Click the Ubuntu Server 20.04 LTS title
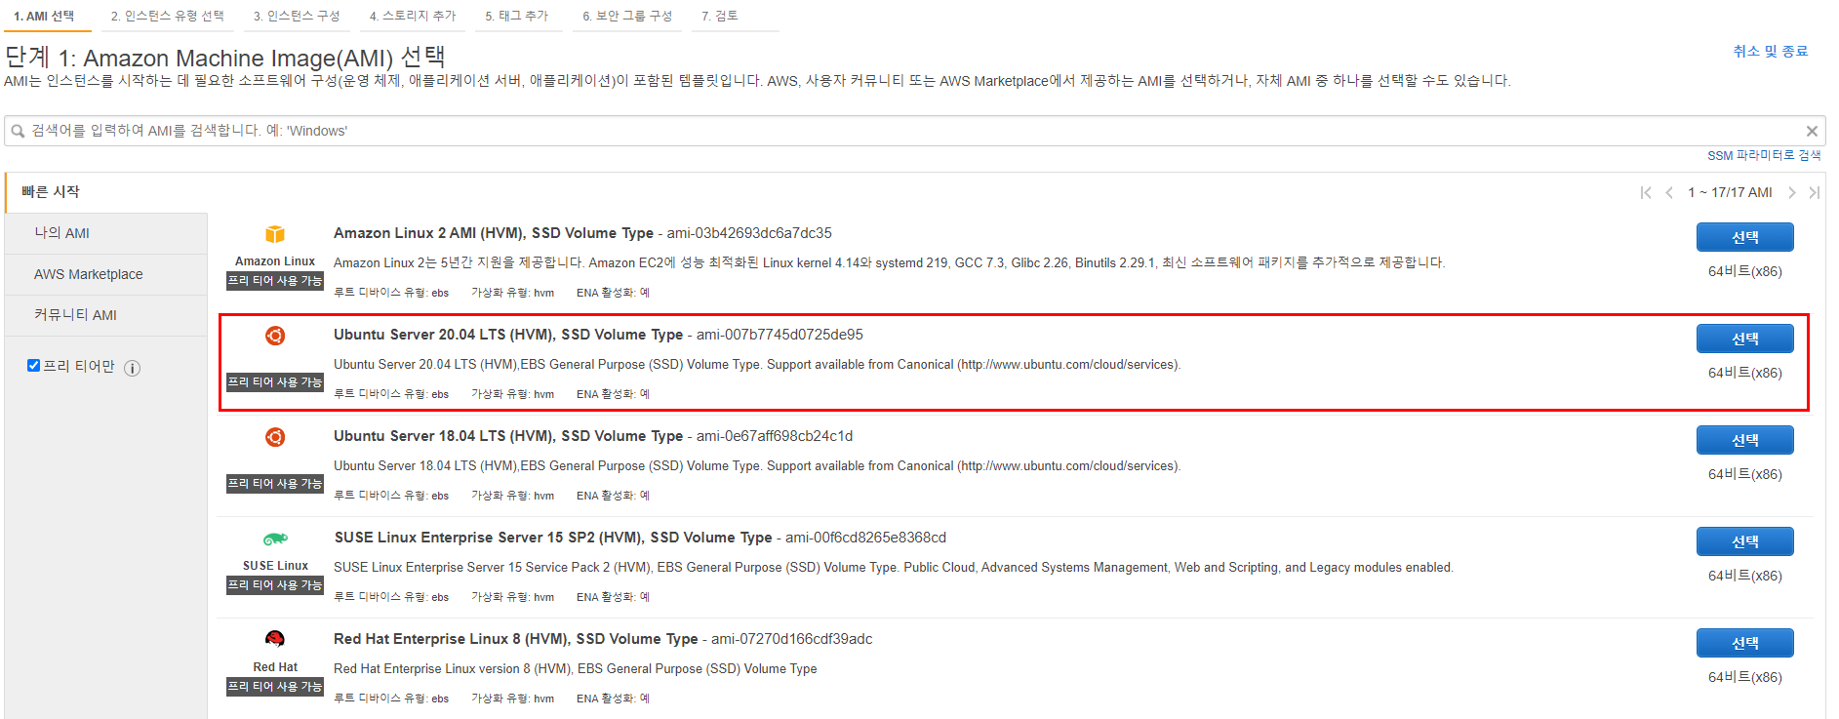Viewport: 1839px width, 719px height. pos(508,335)
